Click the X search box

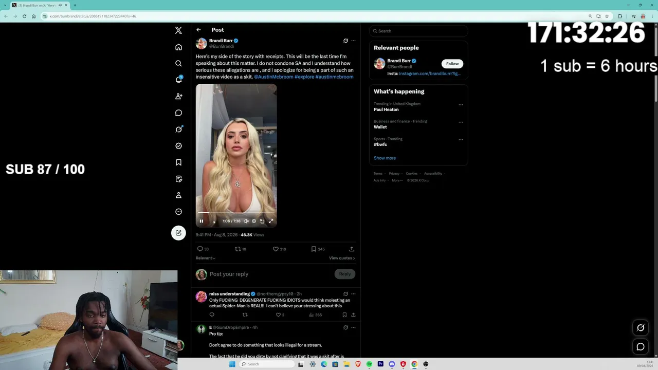[x=418, y=31]
